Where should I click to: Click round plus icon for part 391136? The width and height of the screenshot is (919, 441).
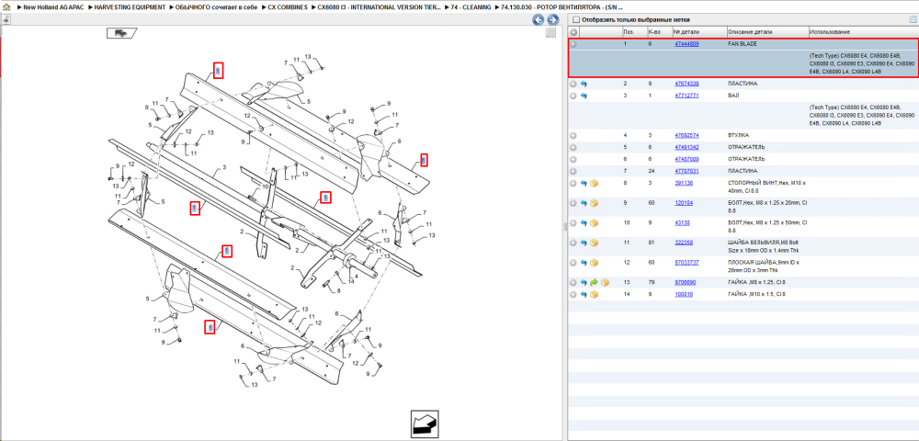(573, 184)
